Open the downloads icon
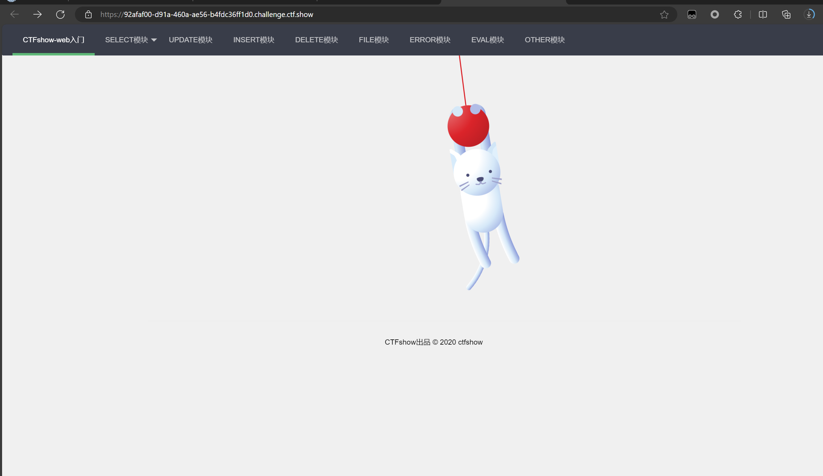The width and height of the screenshot is (823, 476). point(809,15)
